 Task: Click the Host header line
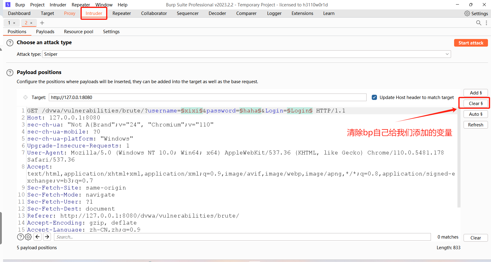pyautogui.click(x=64, y=118)
